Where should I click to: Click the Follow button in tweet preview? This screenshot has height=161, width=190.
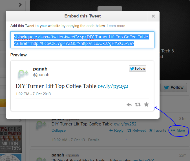point(138,69)
